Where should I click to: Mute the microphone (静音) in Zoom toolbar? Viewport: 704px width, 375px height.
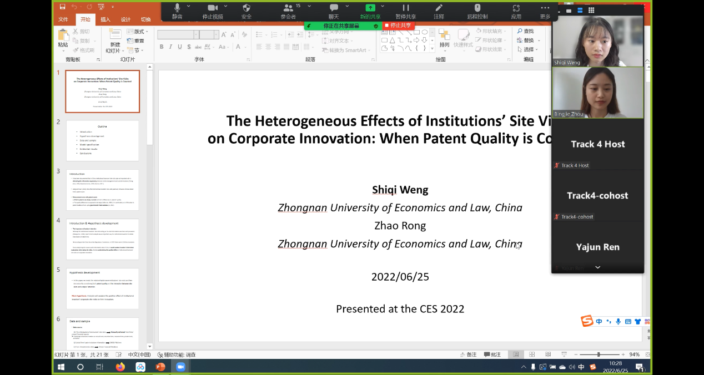(177, 8)
